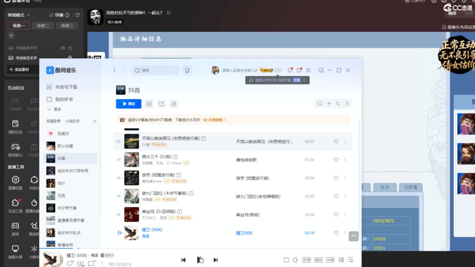
Task: Open the 常规模式 mode dropdown
Action: click(19, 15)
